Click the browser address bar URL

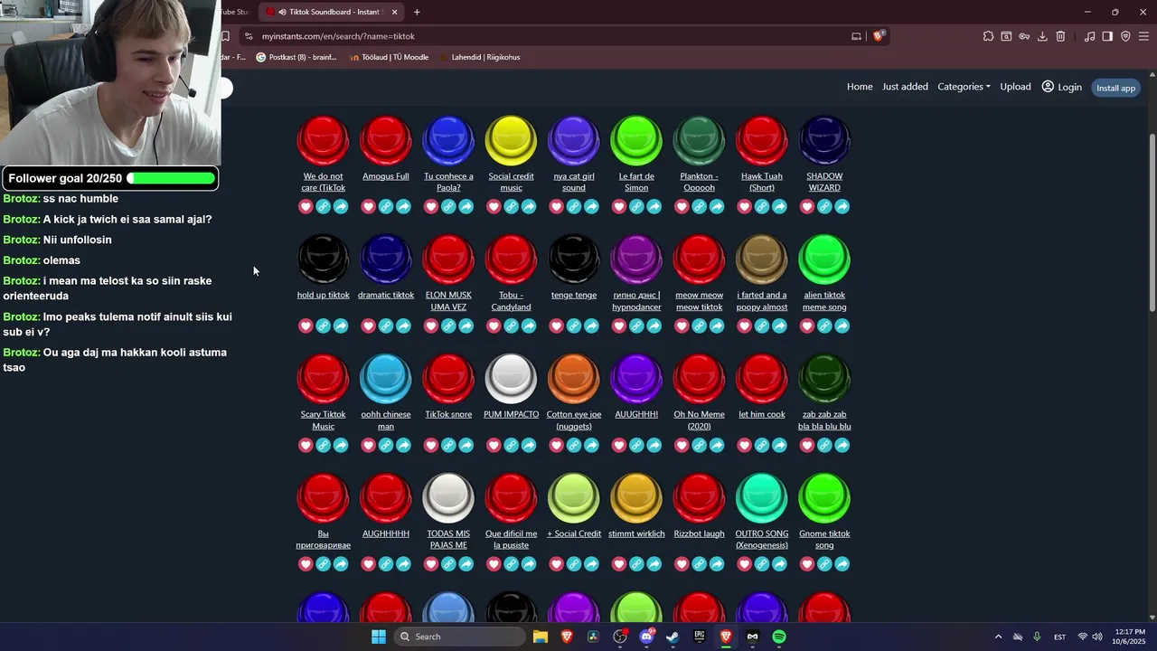[339, 36]
